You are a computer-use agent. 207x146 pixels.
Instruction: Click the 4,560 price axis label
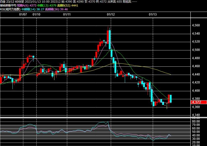(196, 25)
